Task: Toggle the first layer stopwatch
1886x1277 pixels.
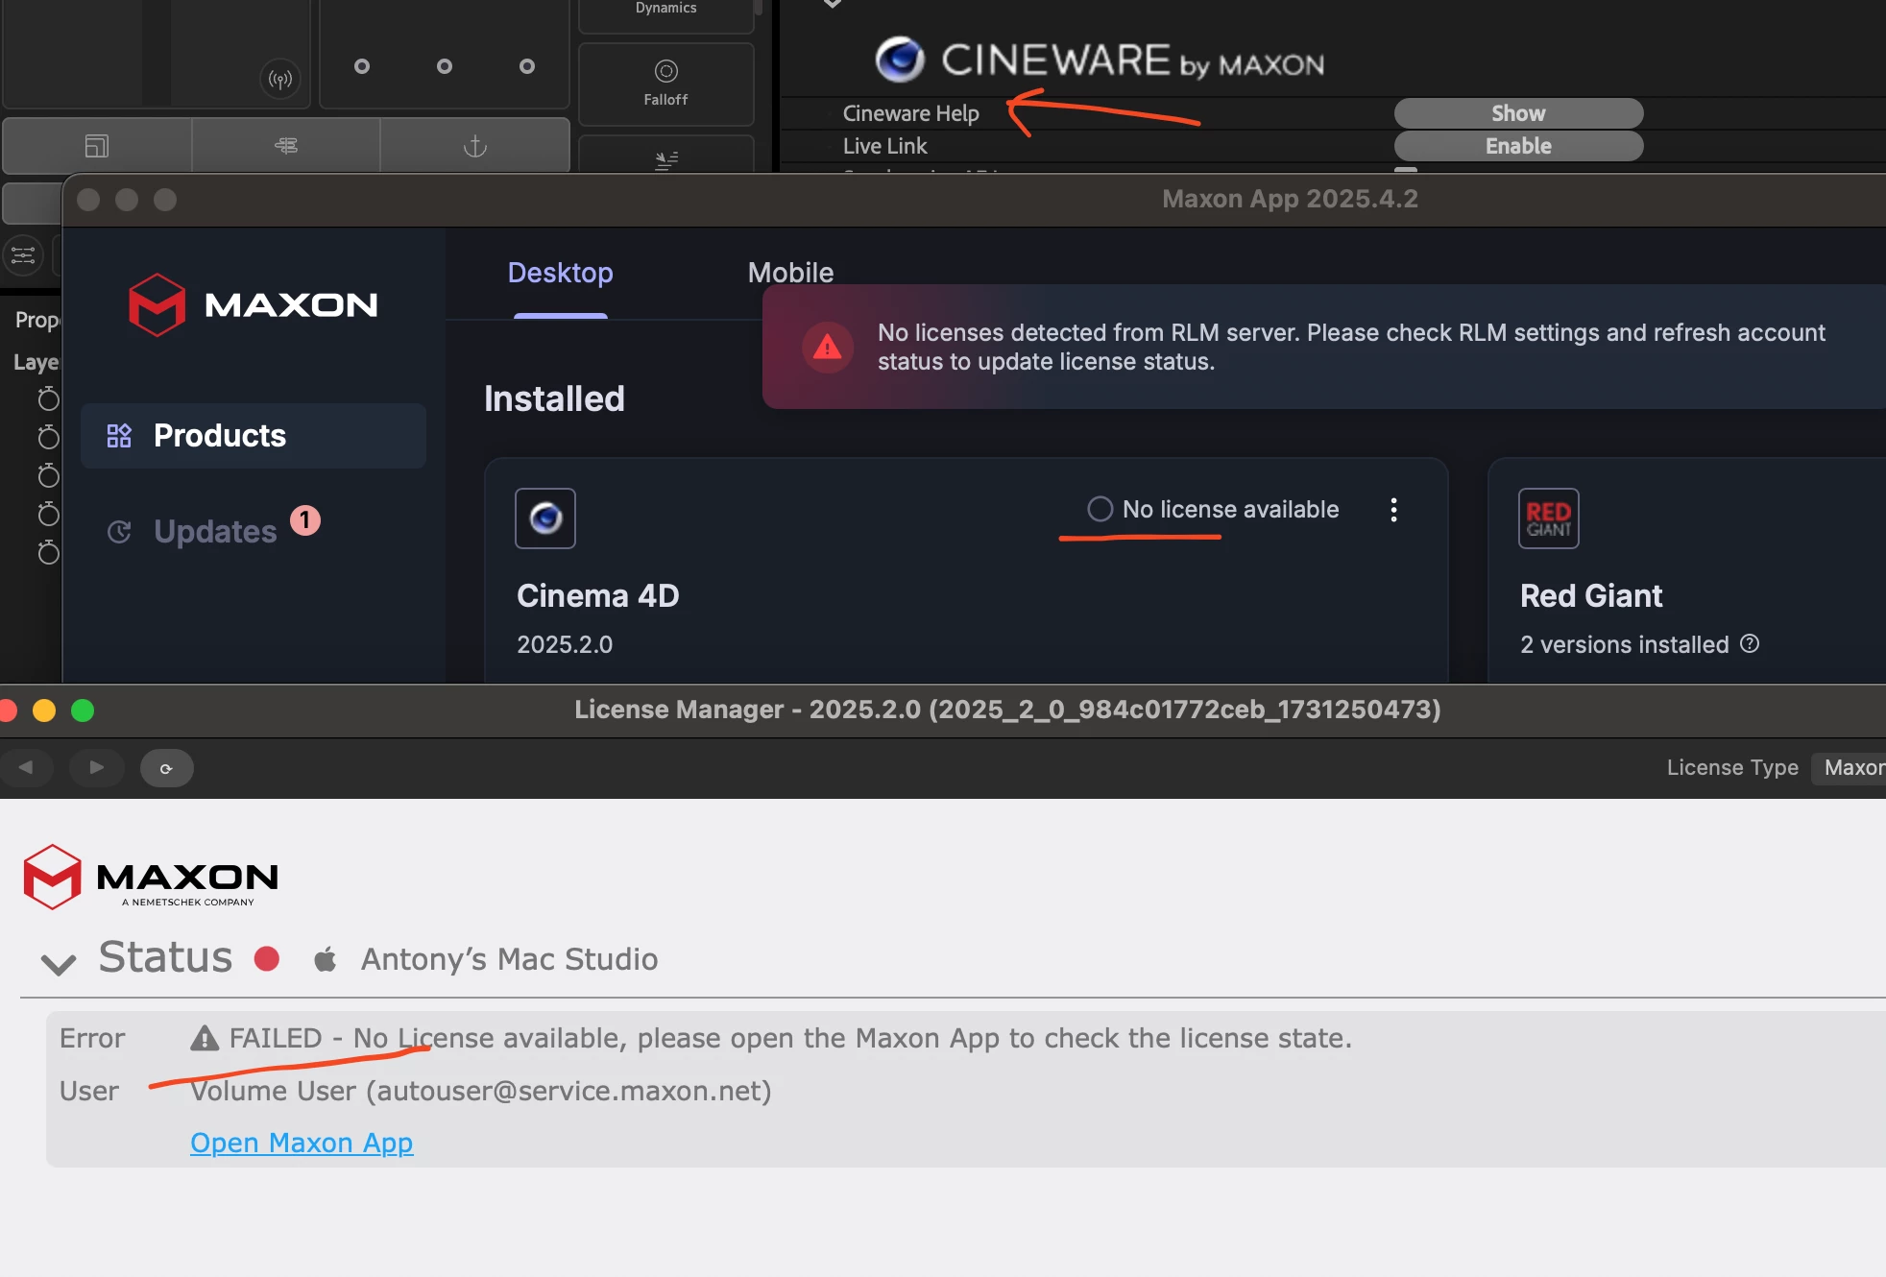Action: tap(48, 399)
